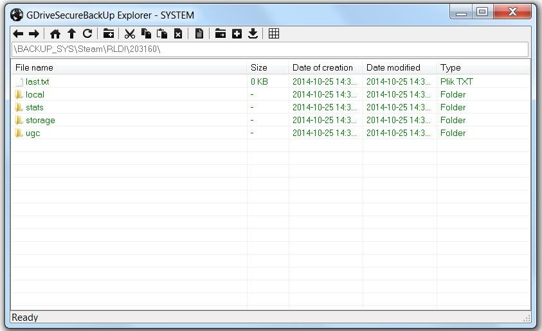This screenshot has width=542, height=331.
Task: Click the Folder type cell for local
Action: pyautogui.click(x=453, y=94)
